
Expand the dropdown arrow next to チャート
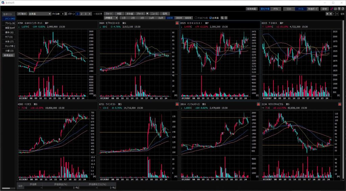coord(147,13)
